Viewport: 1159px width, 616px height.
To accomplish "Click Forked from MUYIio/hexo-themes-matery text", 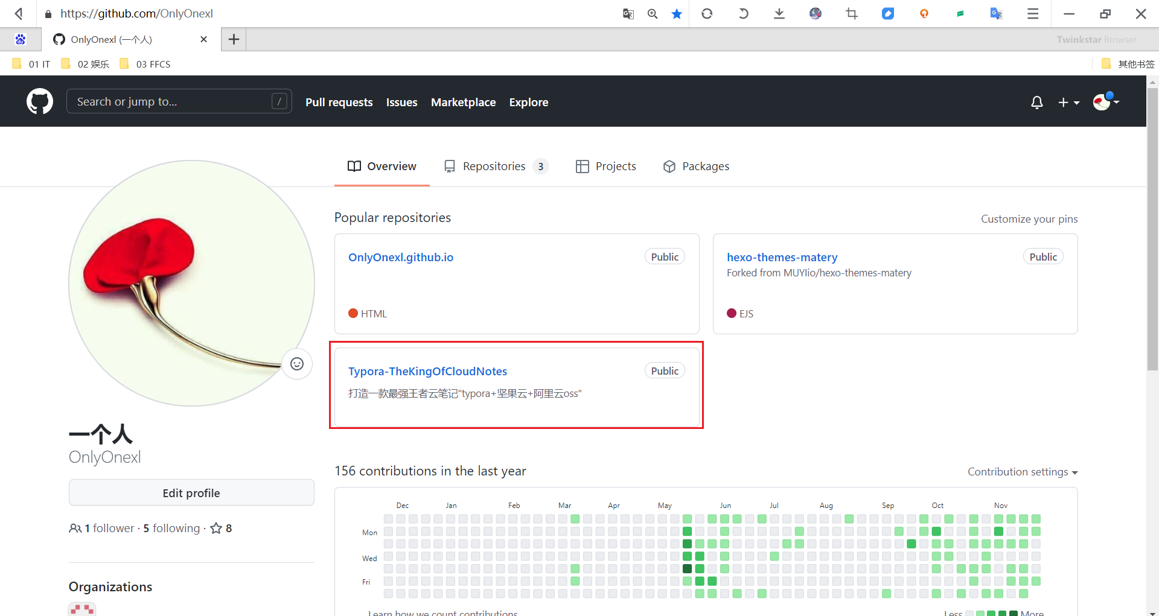I will click(x=819, y=273).
